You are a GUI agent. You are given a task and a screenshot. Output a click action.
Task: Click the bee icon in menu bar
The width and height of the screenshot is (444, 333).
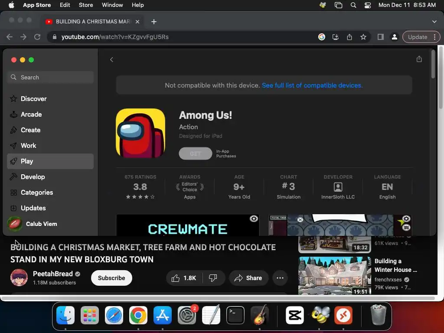pyautogui.click(x=323, y=5)
